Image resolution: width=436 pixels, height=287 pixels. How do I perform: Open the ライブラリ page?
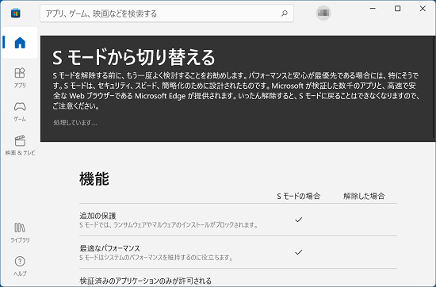20,233
